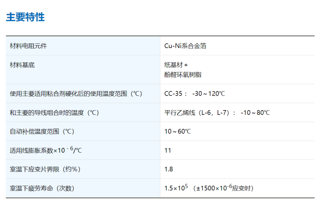Click the 主要特性 heading
The width and height of the screenshot is (319, 208).
(x=25, y=17)
